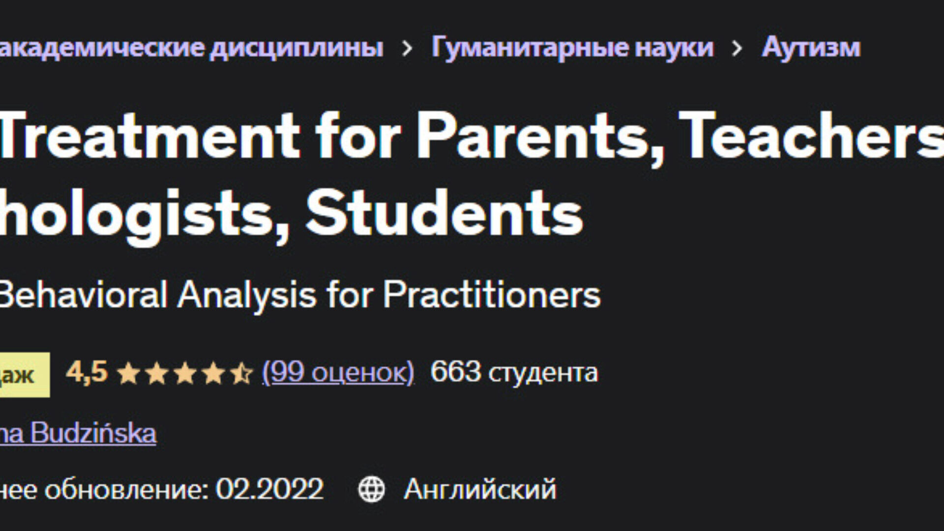This screenshot has height=531, width=944.
Task: Click the chevron before Гуманитарные науки
Action: [x=407, y=48]
